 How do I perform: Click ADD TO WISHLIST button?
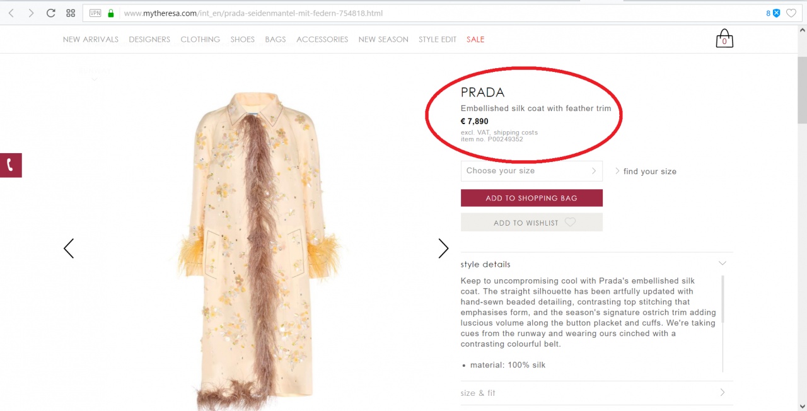531,223
